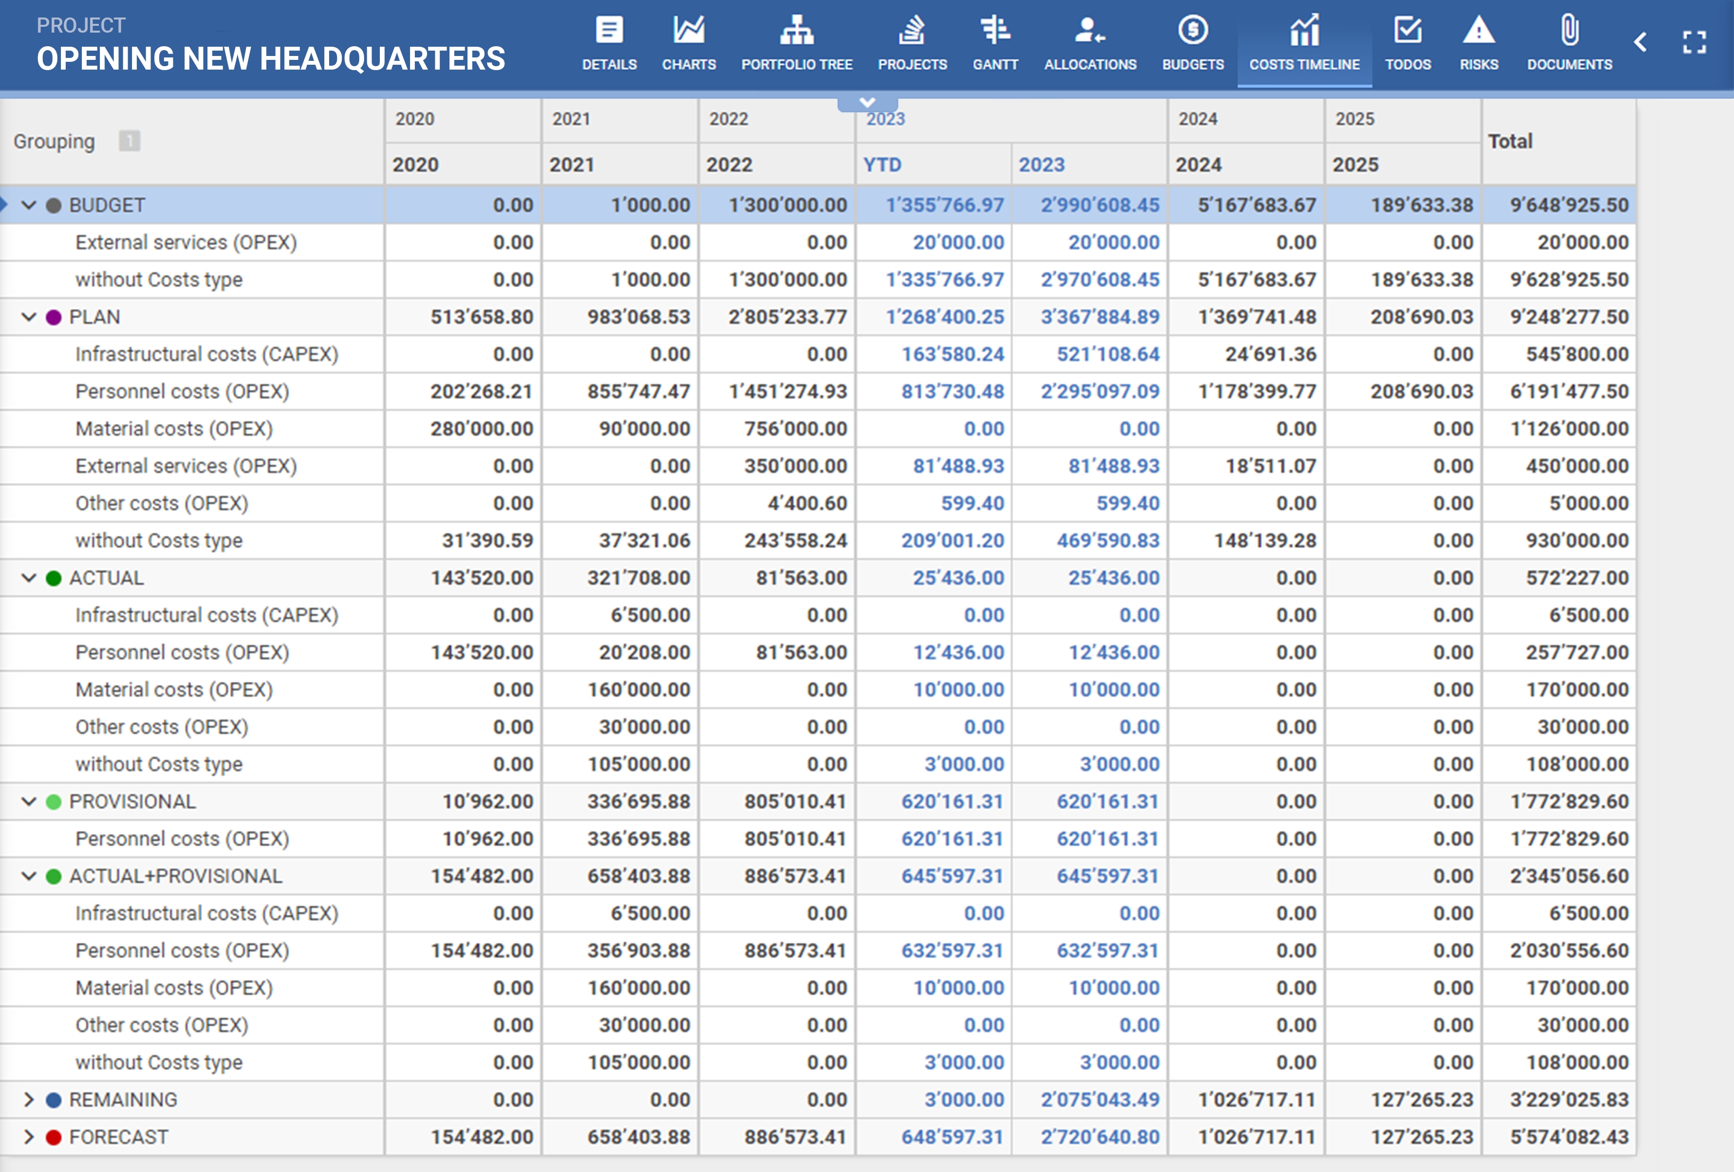Expand the REMAINING group

(x=29, y=1099)
